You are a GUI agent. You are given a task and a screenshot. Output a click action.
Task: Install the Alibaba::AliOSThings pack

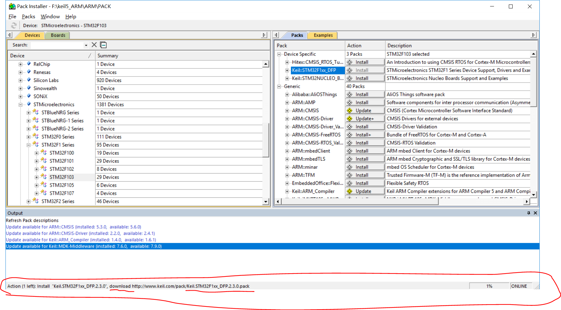[365, 95]
